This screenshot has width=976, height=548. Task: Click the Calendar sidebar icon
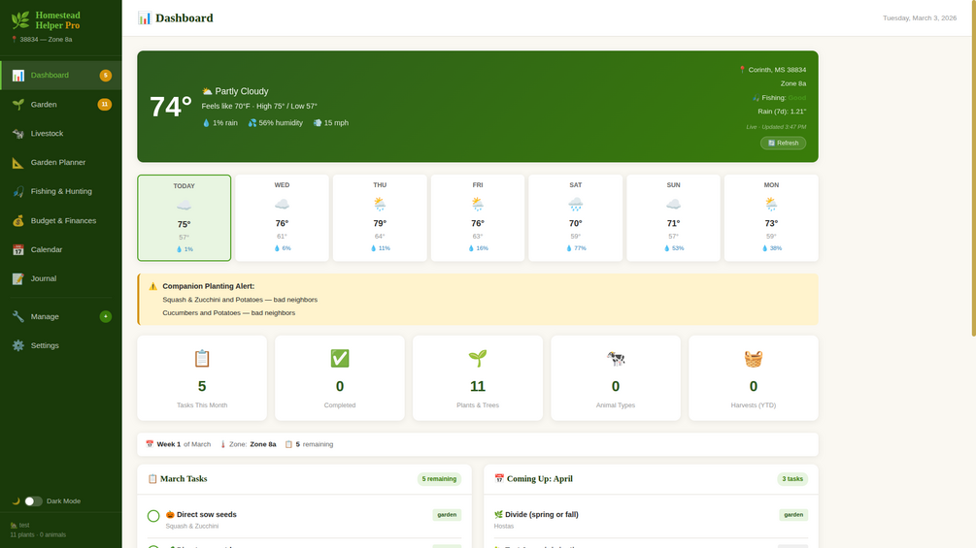pyautogui.click(x=18, y=250)
